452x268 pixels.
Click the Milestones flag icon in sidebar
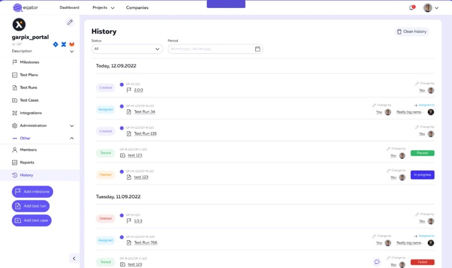(x=15, y=62)
